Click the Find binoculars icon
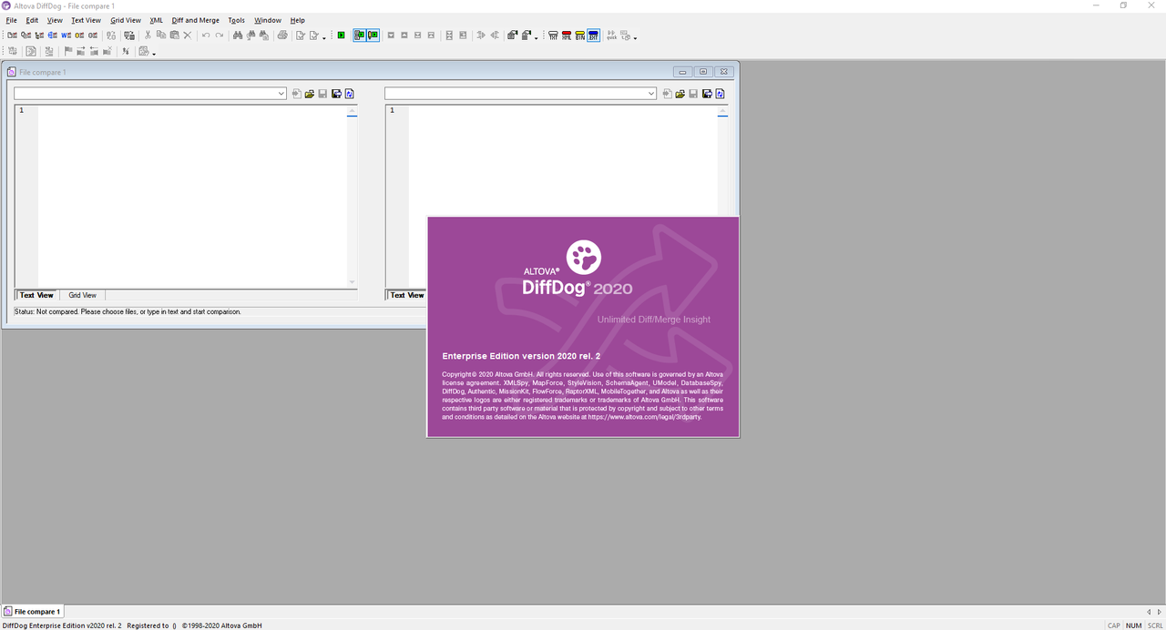Viewport: 1166px width, 630px height. click(238, 36)
